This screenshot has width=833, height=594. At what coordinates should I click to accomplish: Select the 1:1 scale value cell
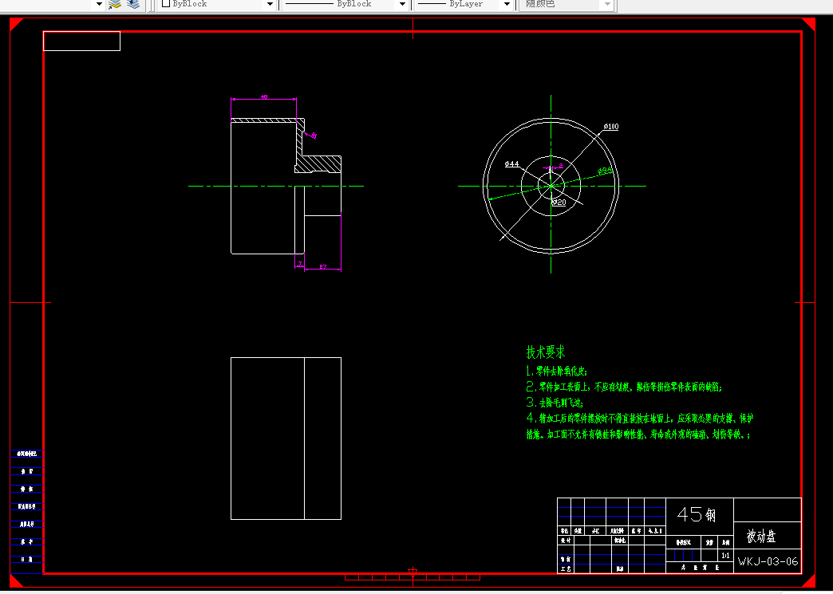pos(726,555)
